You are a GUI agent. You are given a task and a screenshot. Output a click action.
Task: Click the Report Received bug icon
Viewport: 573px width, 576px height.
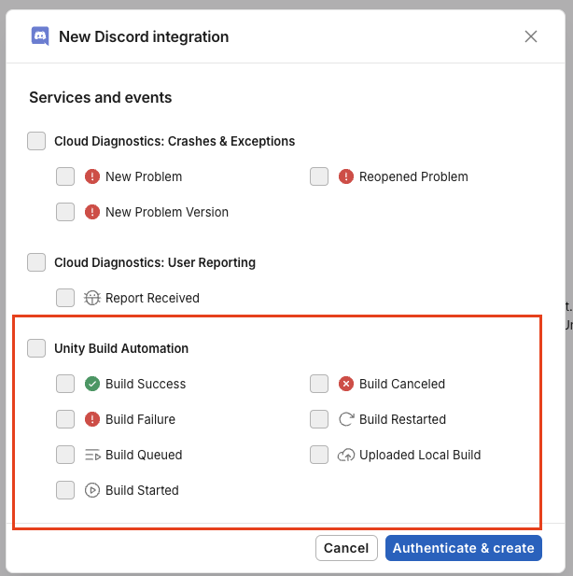click(x=92, y=298)
